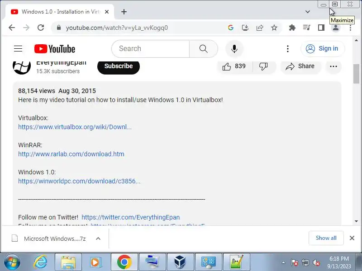Open the Windows Start button

pyautogui.click(x=12, y=262)
